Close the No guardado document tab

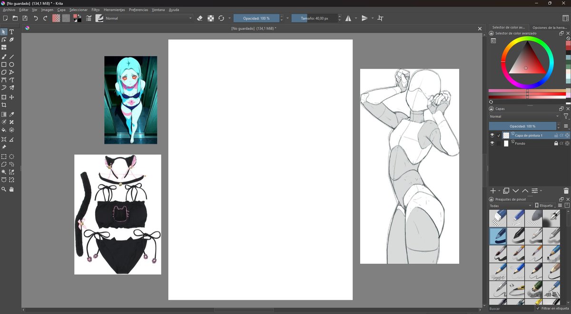pos(480,29)
